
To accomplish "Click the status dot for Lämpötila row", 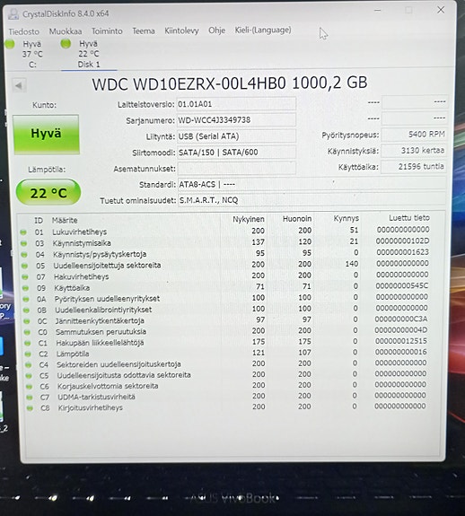I will click(x=28, y=354).
